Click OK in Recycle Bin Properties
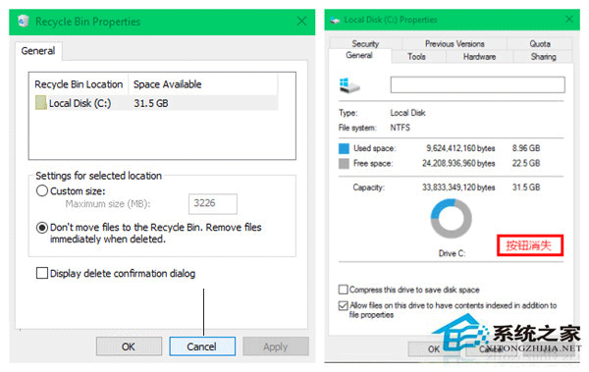The width and height of the screenshot is (589, 372). pos(129,346)
